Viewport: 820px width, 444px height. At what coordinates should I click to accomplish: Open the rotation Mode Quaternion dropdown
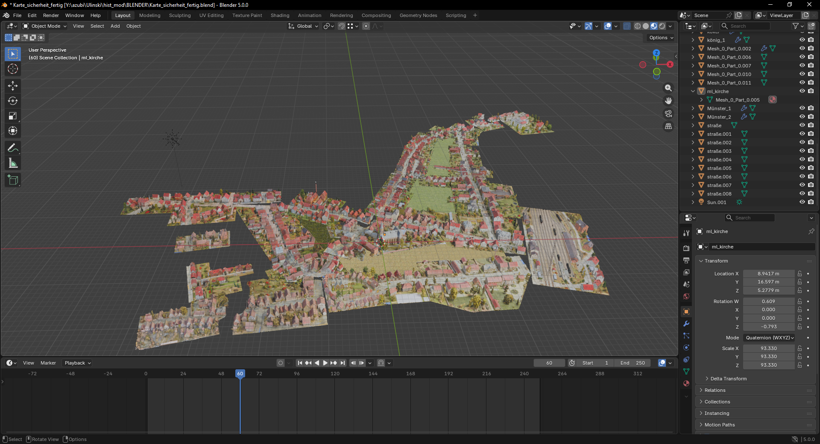coord(770,338)
